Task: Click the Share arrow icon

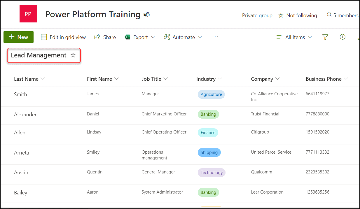Action: [x=97, y=37]
